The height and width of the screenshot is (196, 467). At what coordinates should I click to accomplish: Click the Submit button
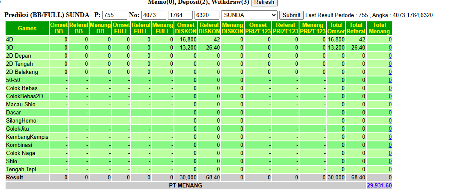[291, 15]
